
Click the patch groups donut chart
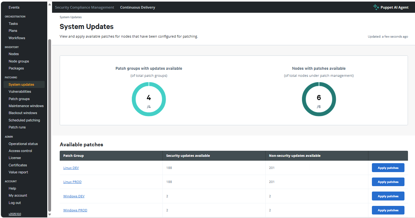click(149, 99)
